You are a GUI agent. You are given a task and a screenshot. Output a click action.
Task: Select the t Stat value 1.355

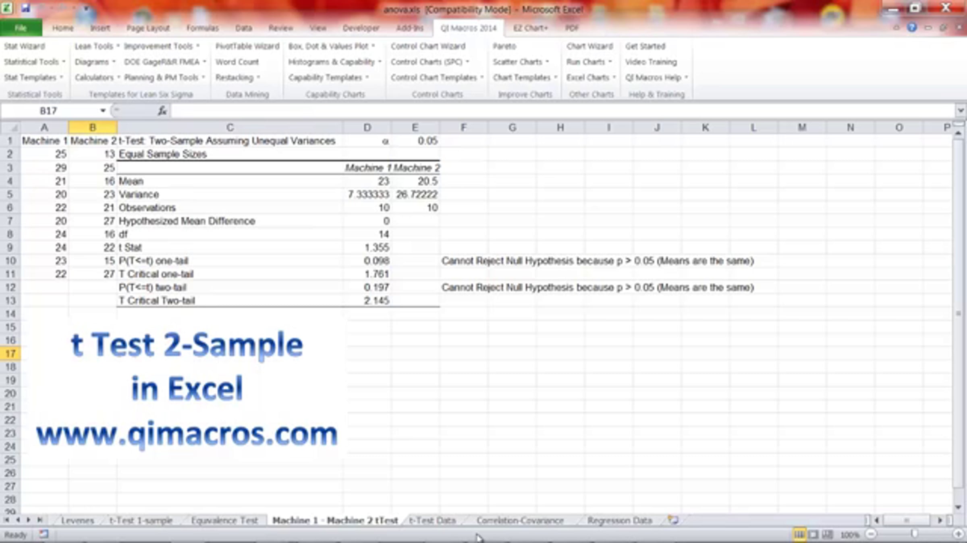pos(367,247)
